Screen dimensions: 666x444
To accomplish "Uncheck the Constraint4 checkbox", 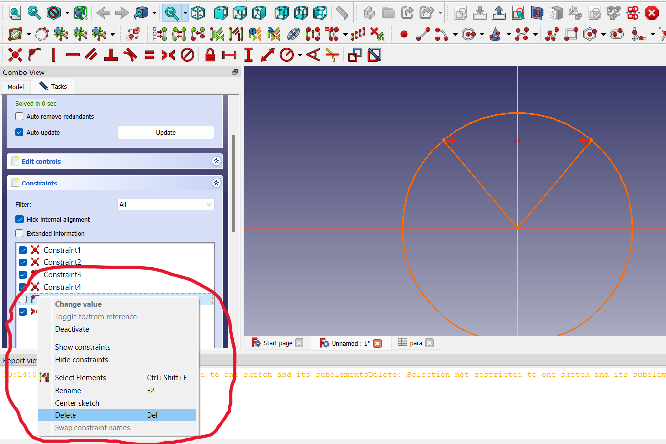I will coord(23,287).
